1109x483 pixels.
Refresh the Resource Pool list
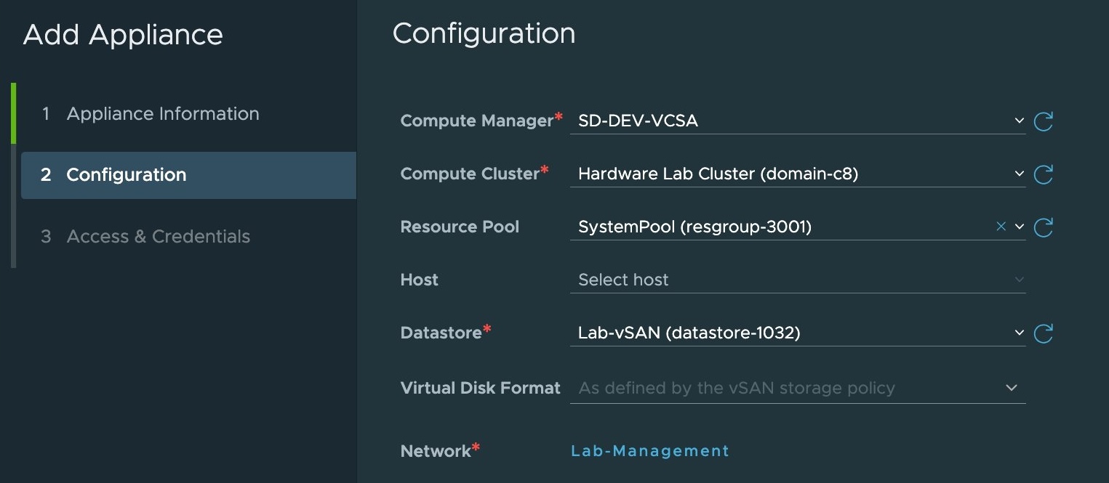click(1043, 227)
